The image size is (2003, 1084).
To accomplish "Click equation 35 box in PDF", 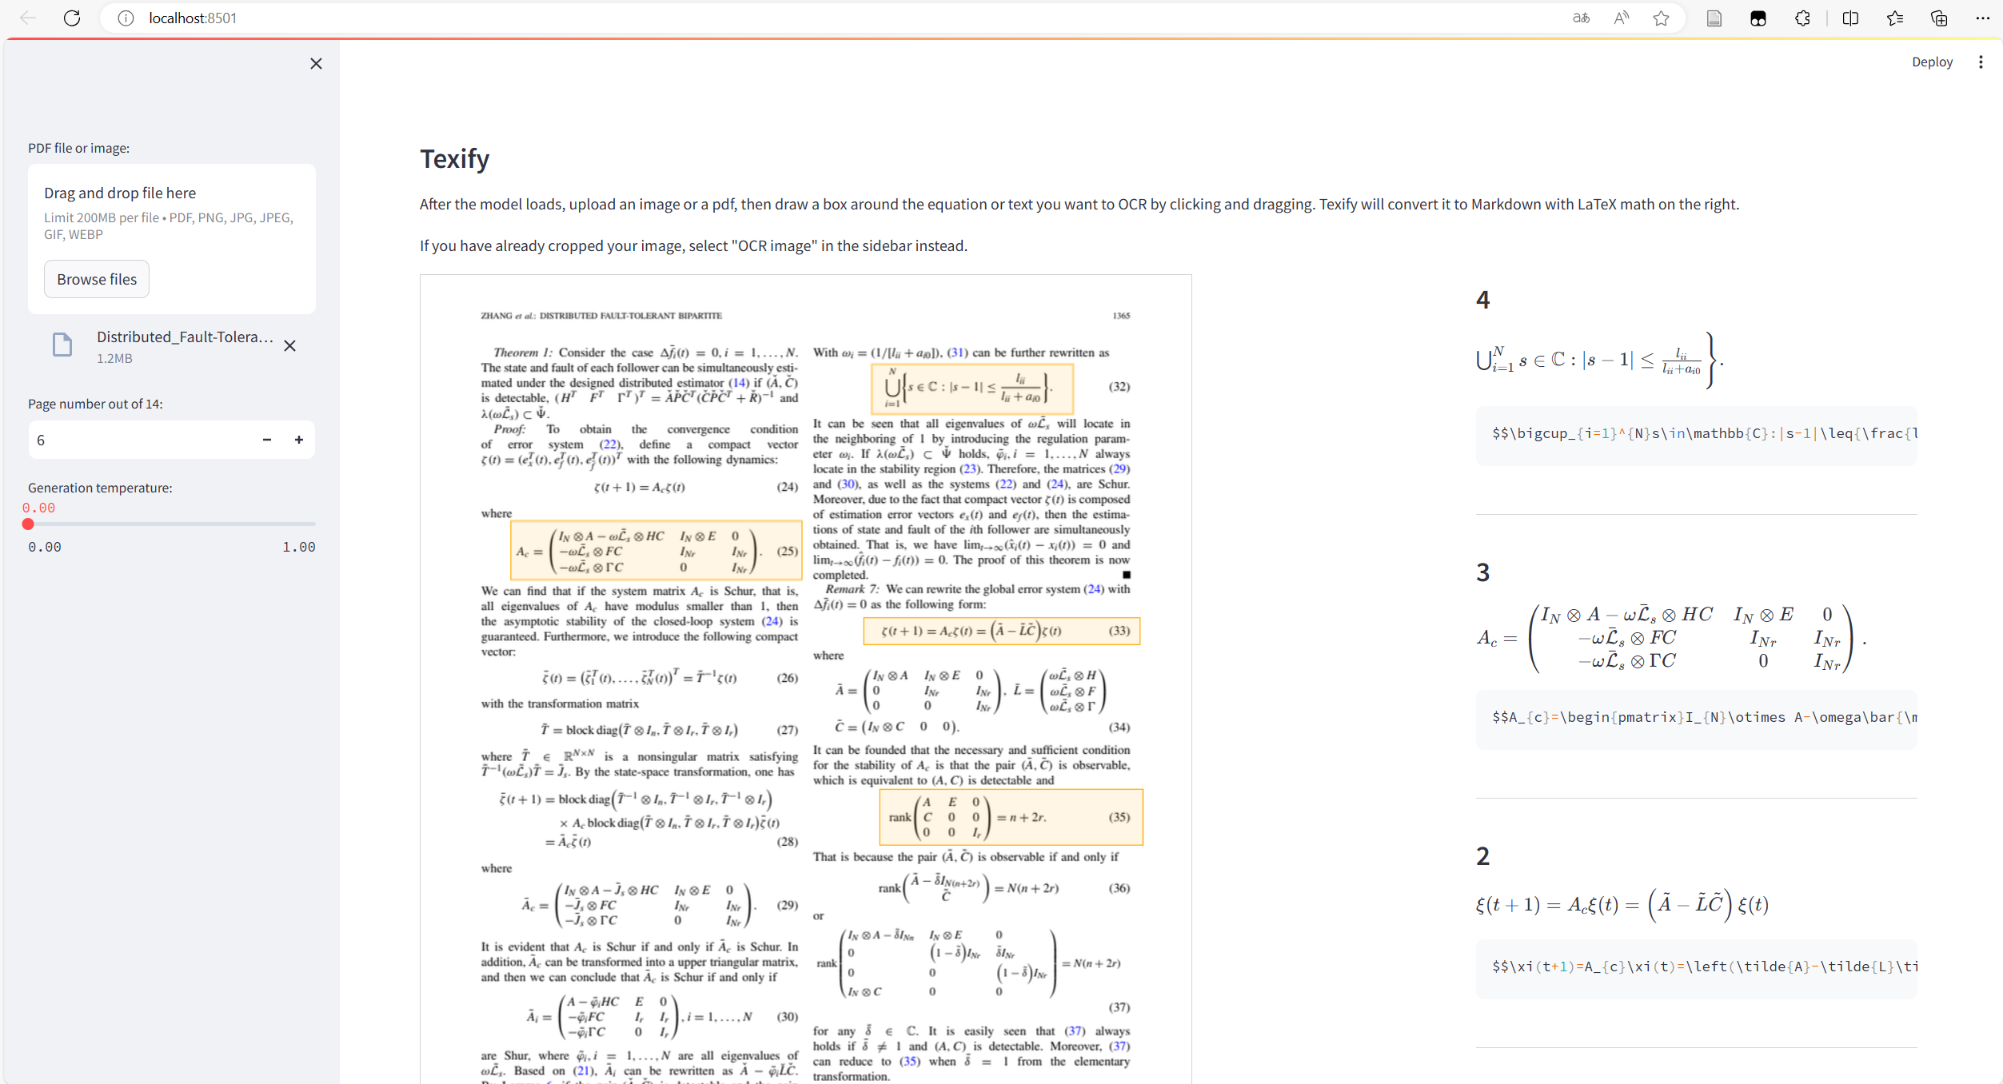I will (x=1010, y=816).
